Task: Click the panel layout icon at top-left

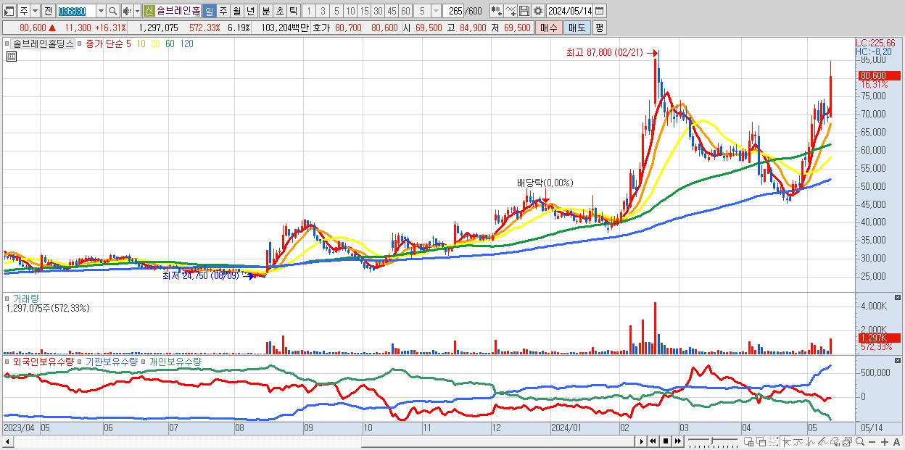Action: [x=9, y=11]
